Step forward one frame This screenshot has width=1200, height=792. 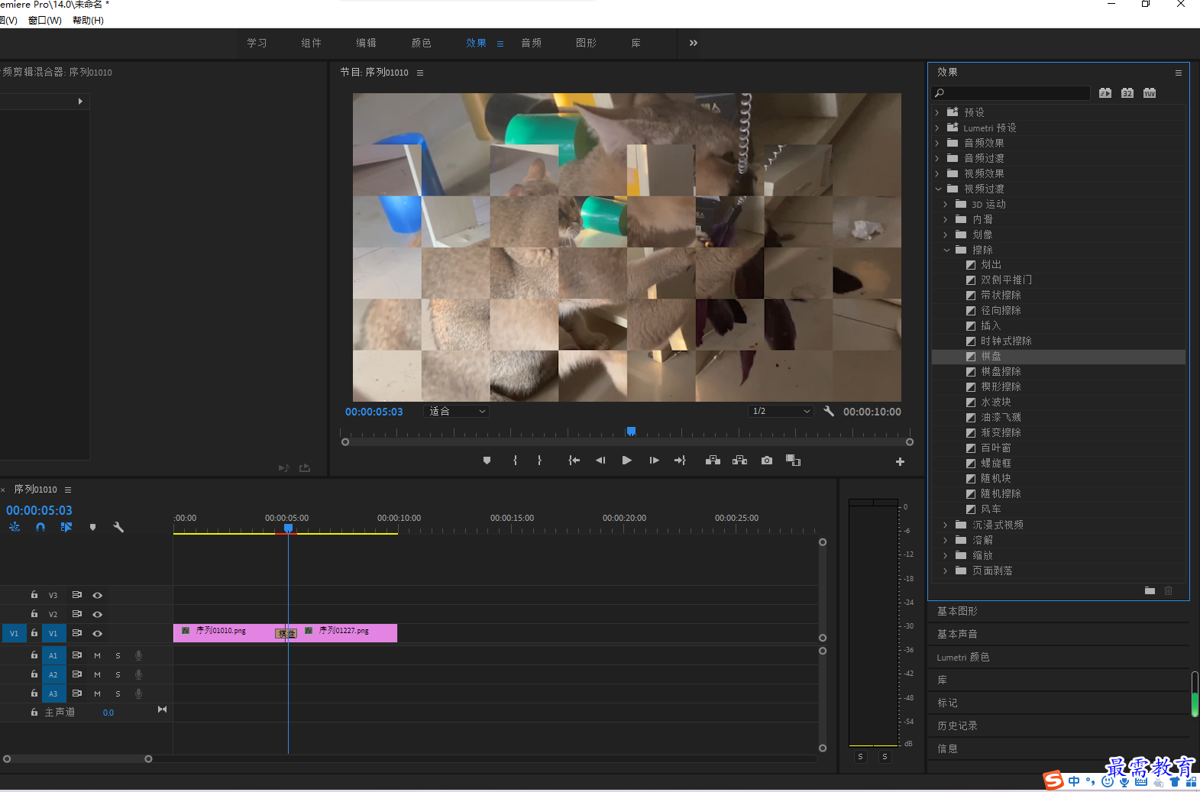click(x=654, y=461)
